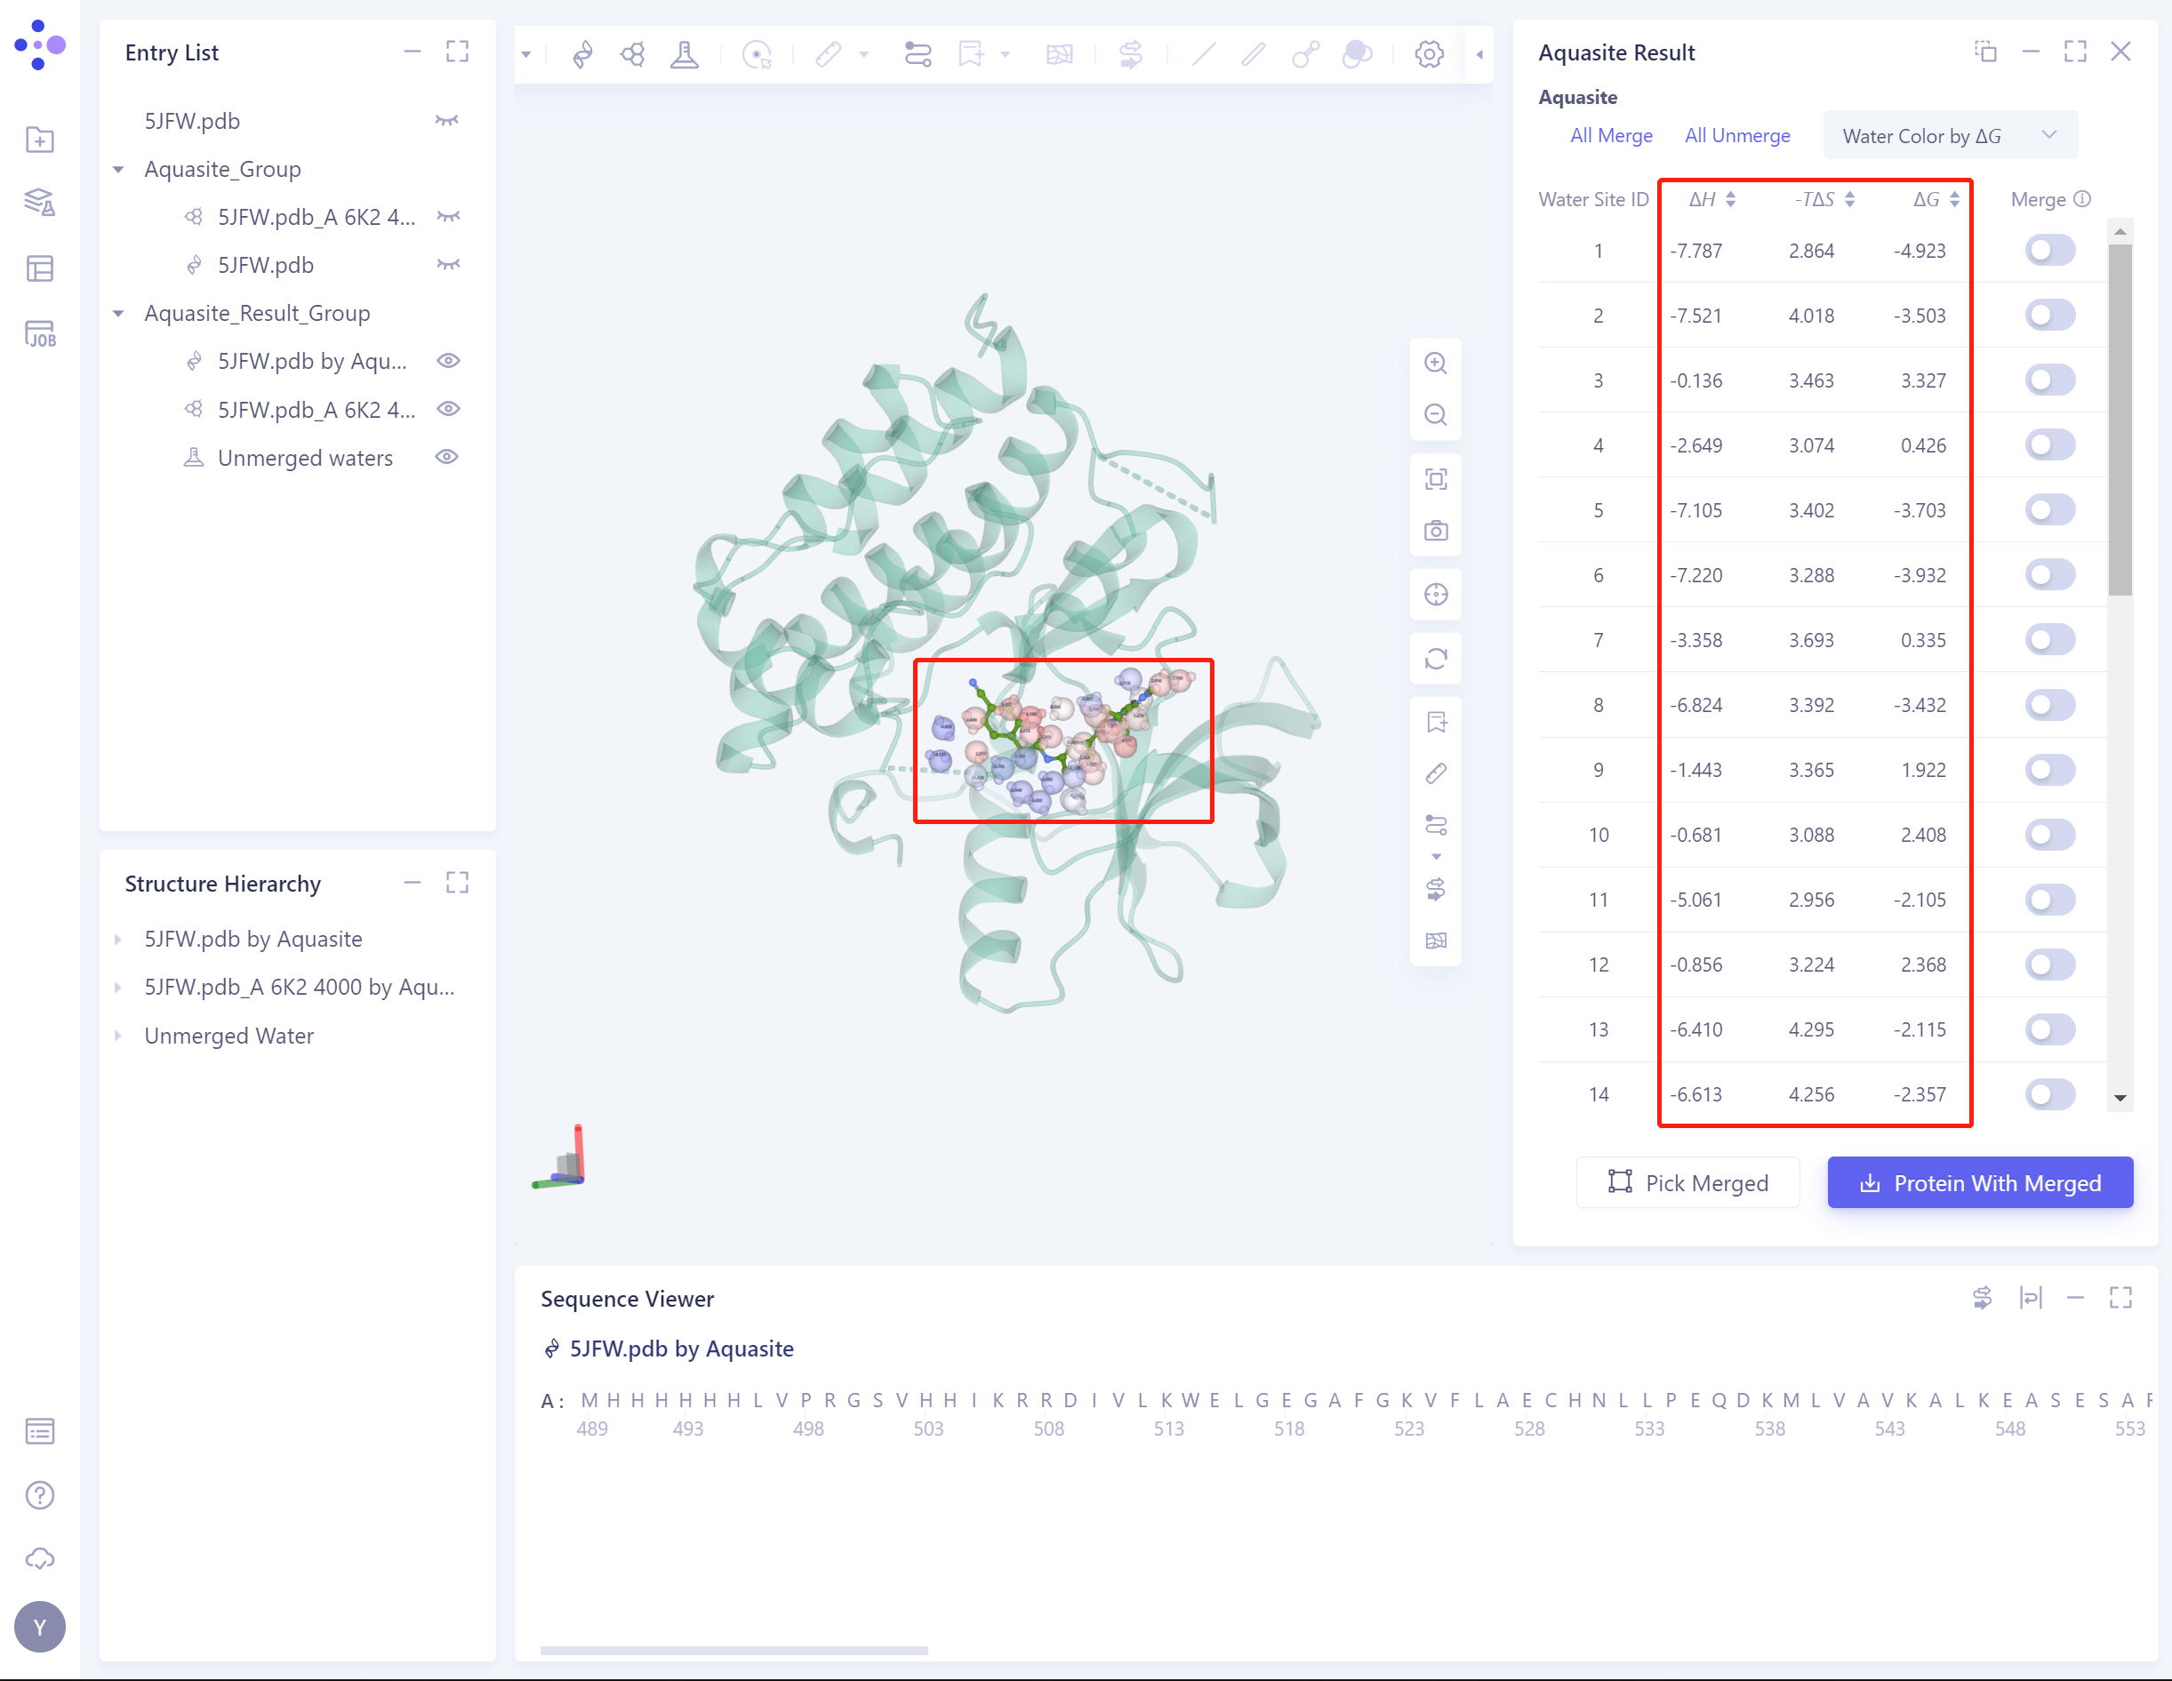Enable merge for water site 7

pyautogui.click(x=2048, y=640)
